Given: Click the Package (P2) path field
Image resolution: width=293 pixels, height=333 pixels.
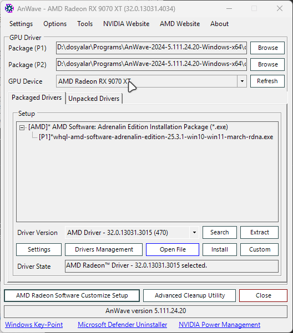Looking at the screenshot, I should pos(151,64).
